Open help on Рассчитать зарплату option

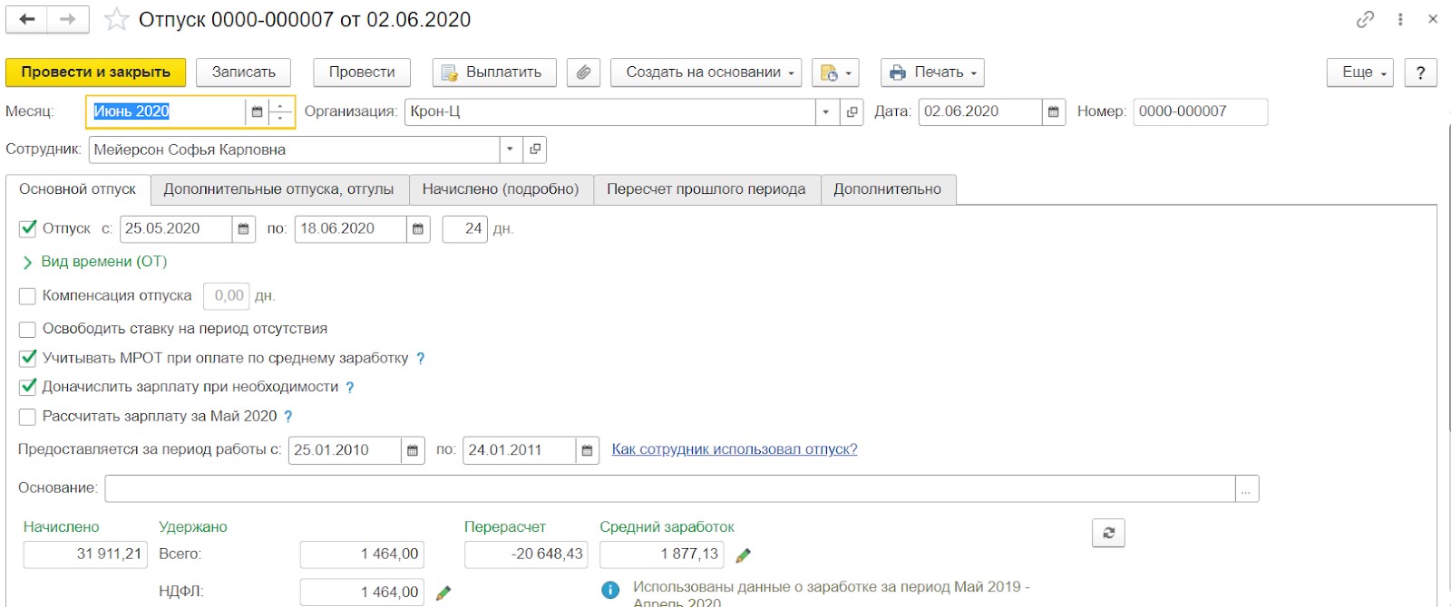[x=288, y=417]
